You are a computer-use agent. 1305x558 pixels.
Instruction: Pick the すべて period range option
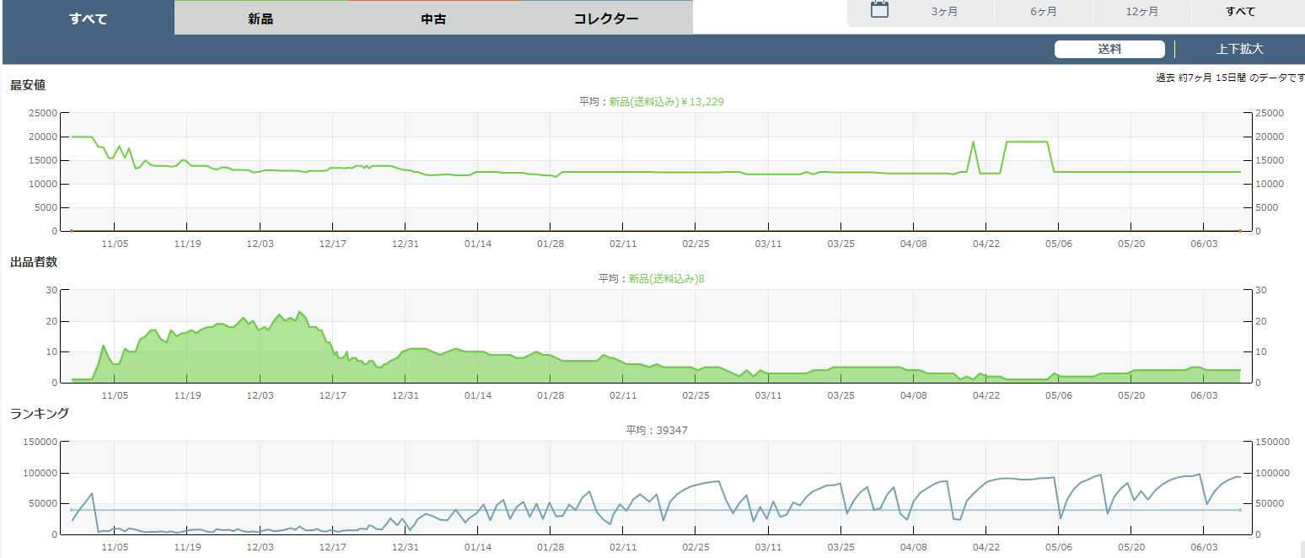coord(1240,12)
